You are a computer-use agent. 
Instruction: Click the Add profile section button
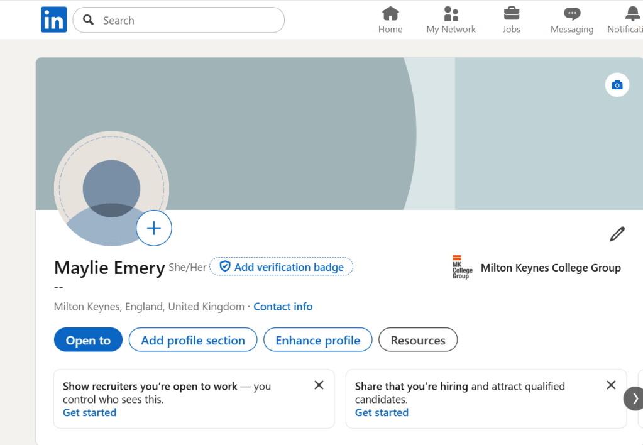193,340
